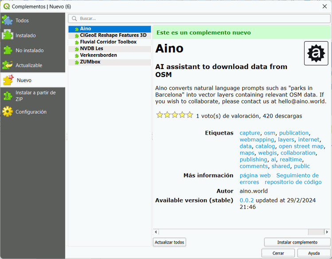
Task: Click the Actualizable arrow puzzle icon
Action: 8,65
